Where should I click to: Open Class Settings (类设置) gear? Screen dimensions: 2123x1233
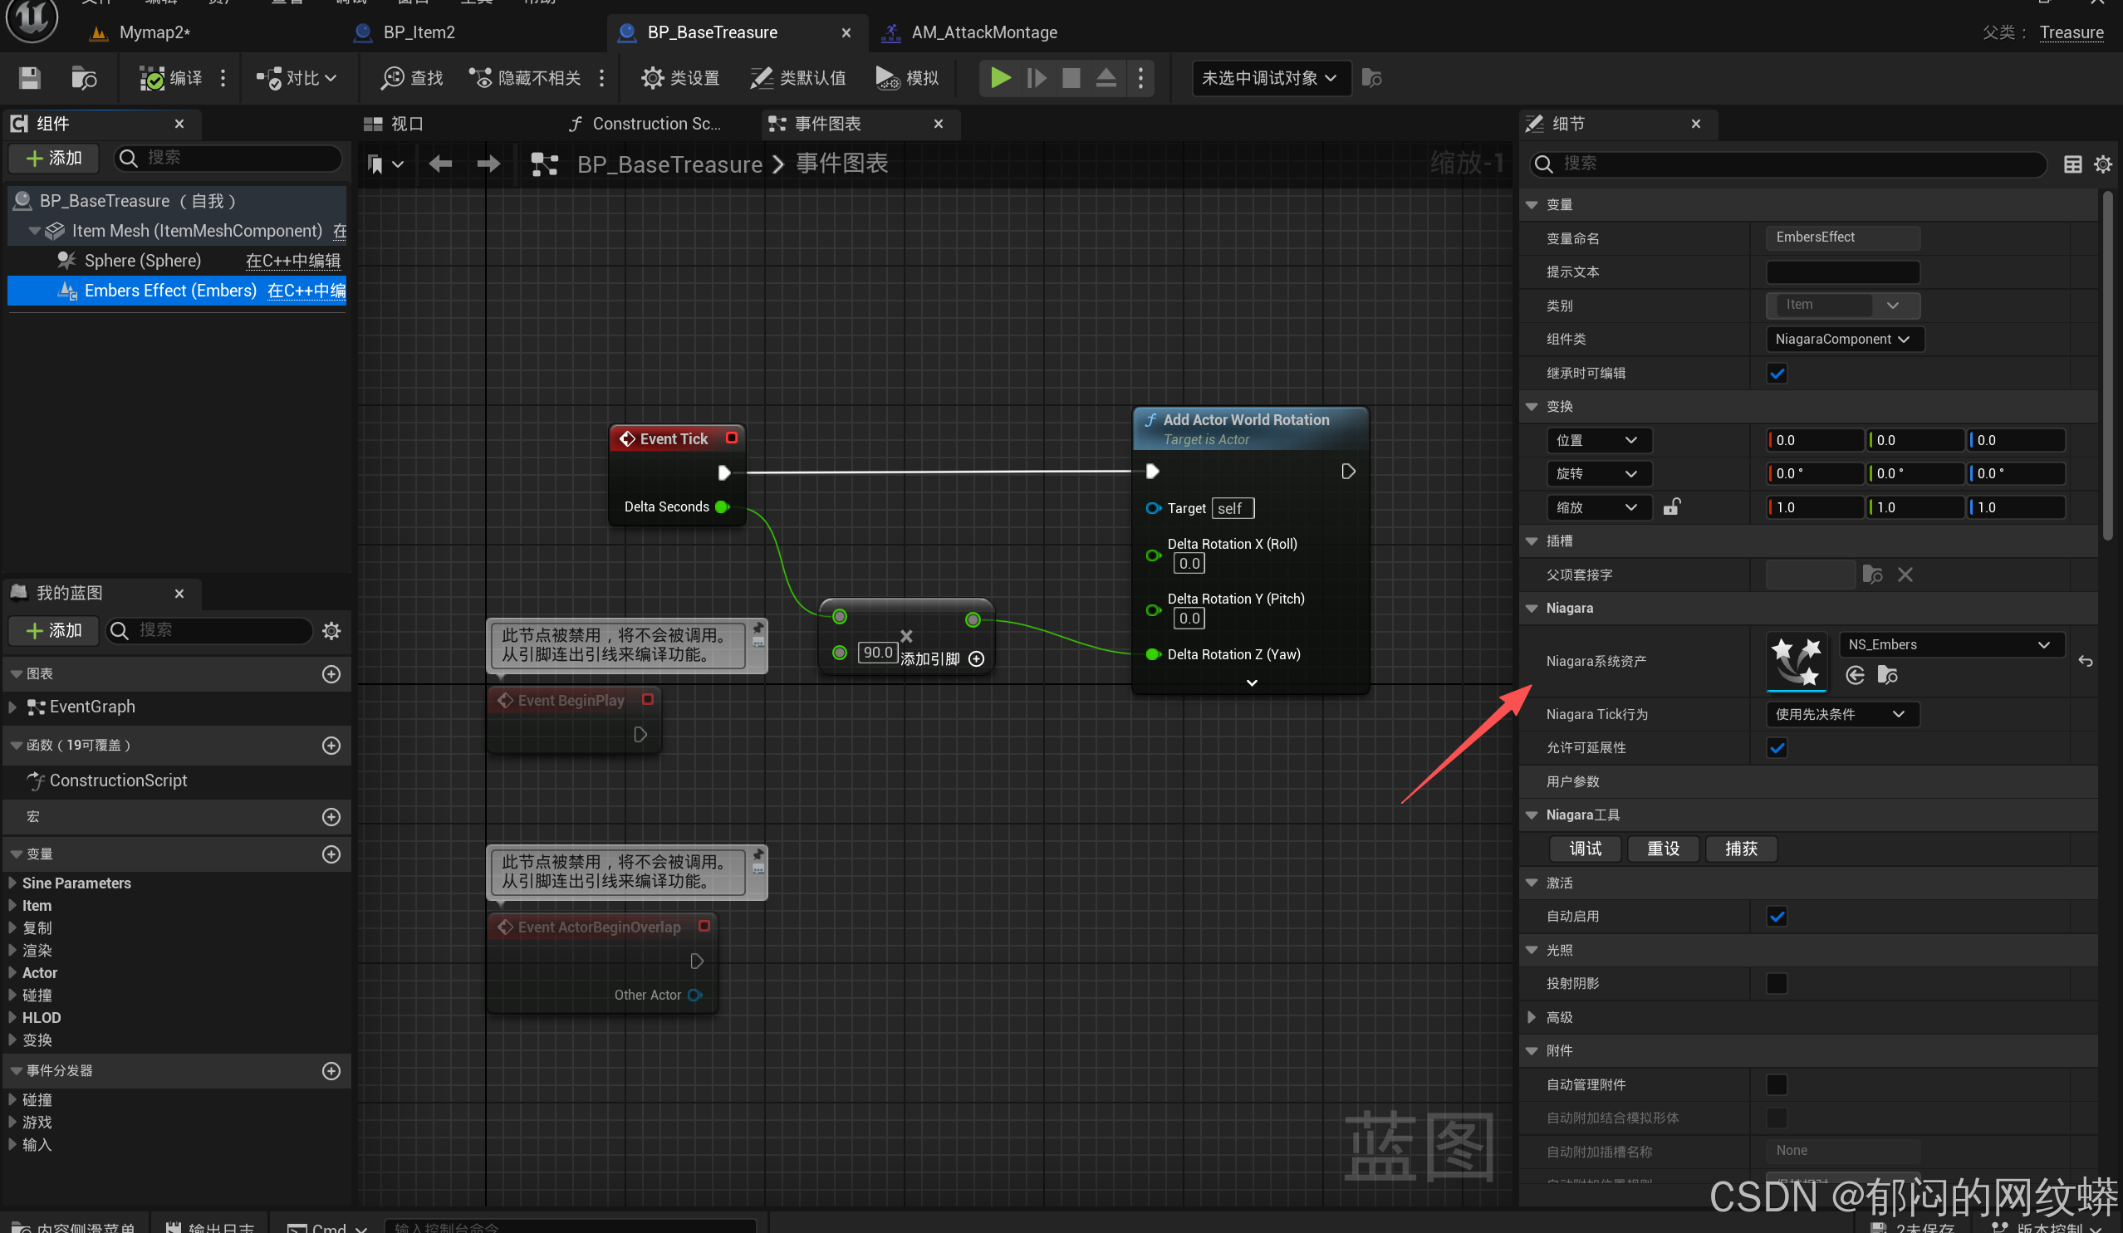(651, 78)
